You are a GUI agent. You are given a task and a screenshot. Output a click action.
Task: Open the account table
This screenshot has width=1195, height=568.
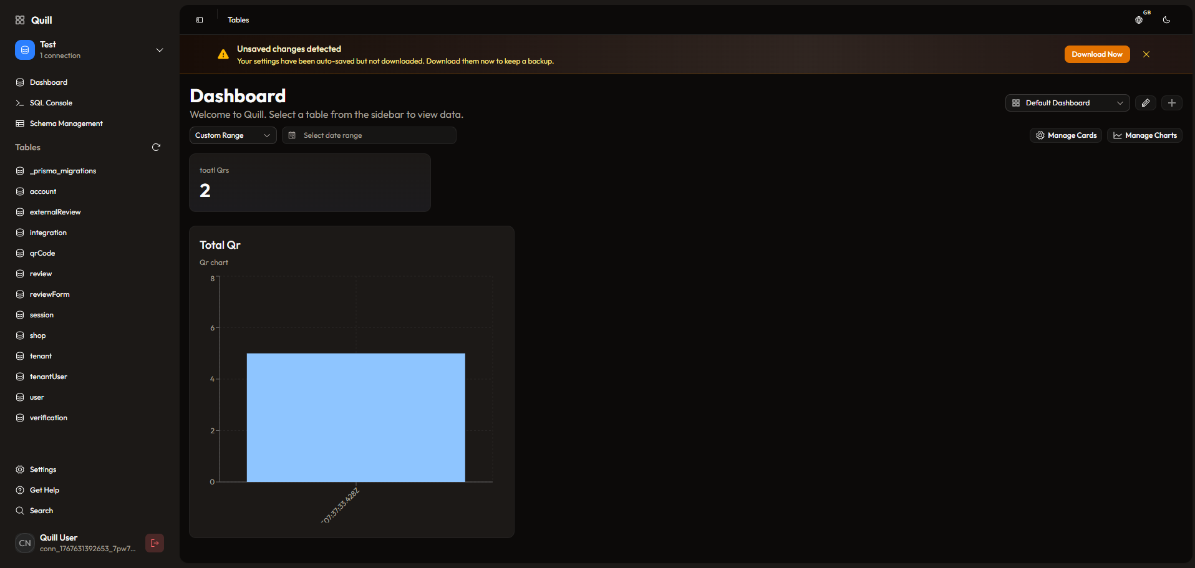click(x=43, y=191)
